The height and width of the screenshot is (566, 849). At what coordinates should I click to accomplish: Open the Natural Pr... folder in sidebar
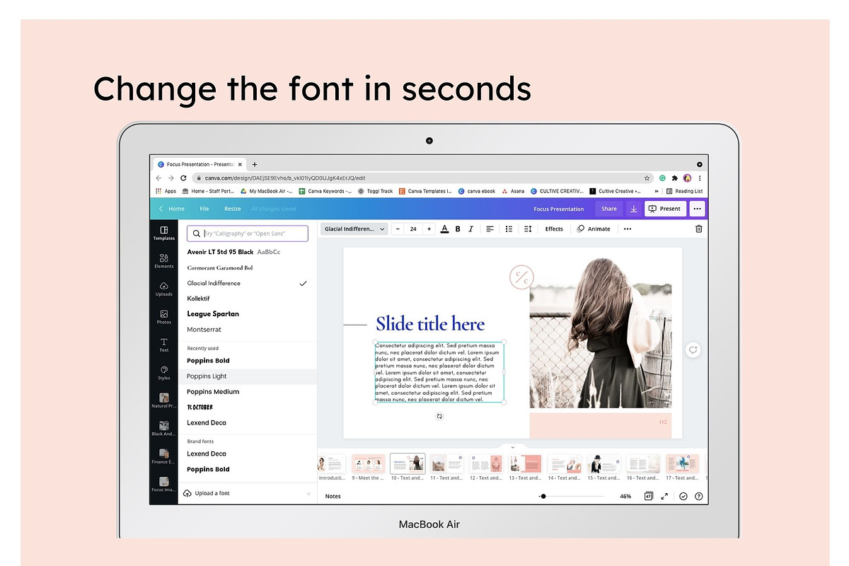pyautogui.click(x=163, y=400)
